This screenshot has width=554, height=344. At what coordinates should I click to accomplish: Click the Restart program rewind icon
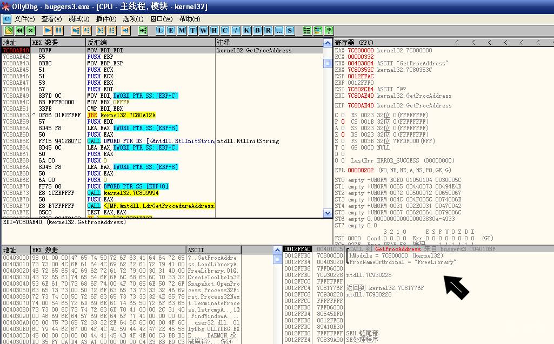click(x=20, y=30)
